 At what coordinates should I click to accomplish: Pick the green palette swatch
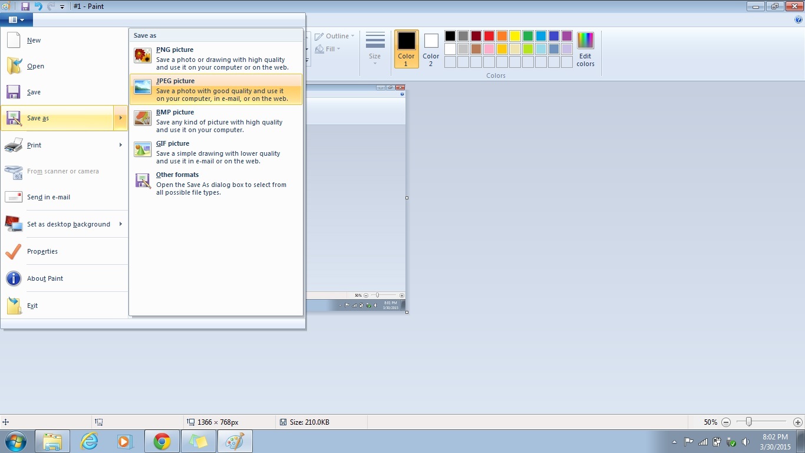pyautogui.click(x=528, y=37)
